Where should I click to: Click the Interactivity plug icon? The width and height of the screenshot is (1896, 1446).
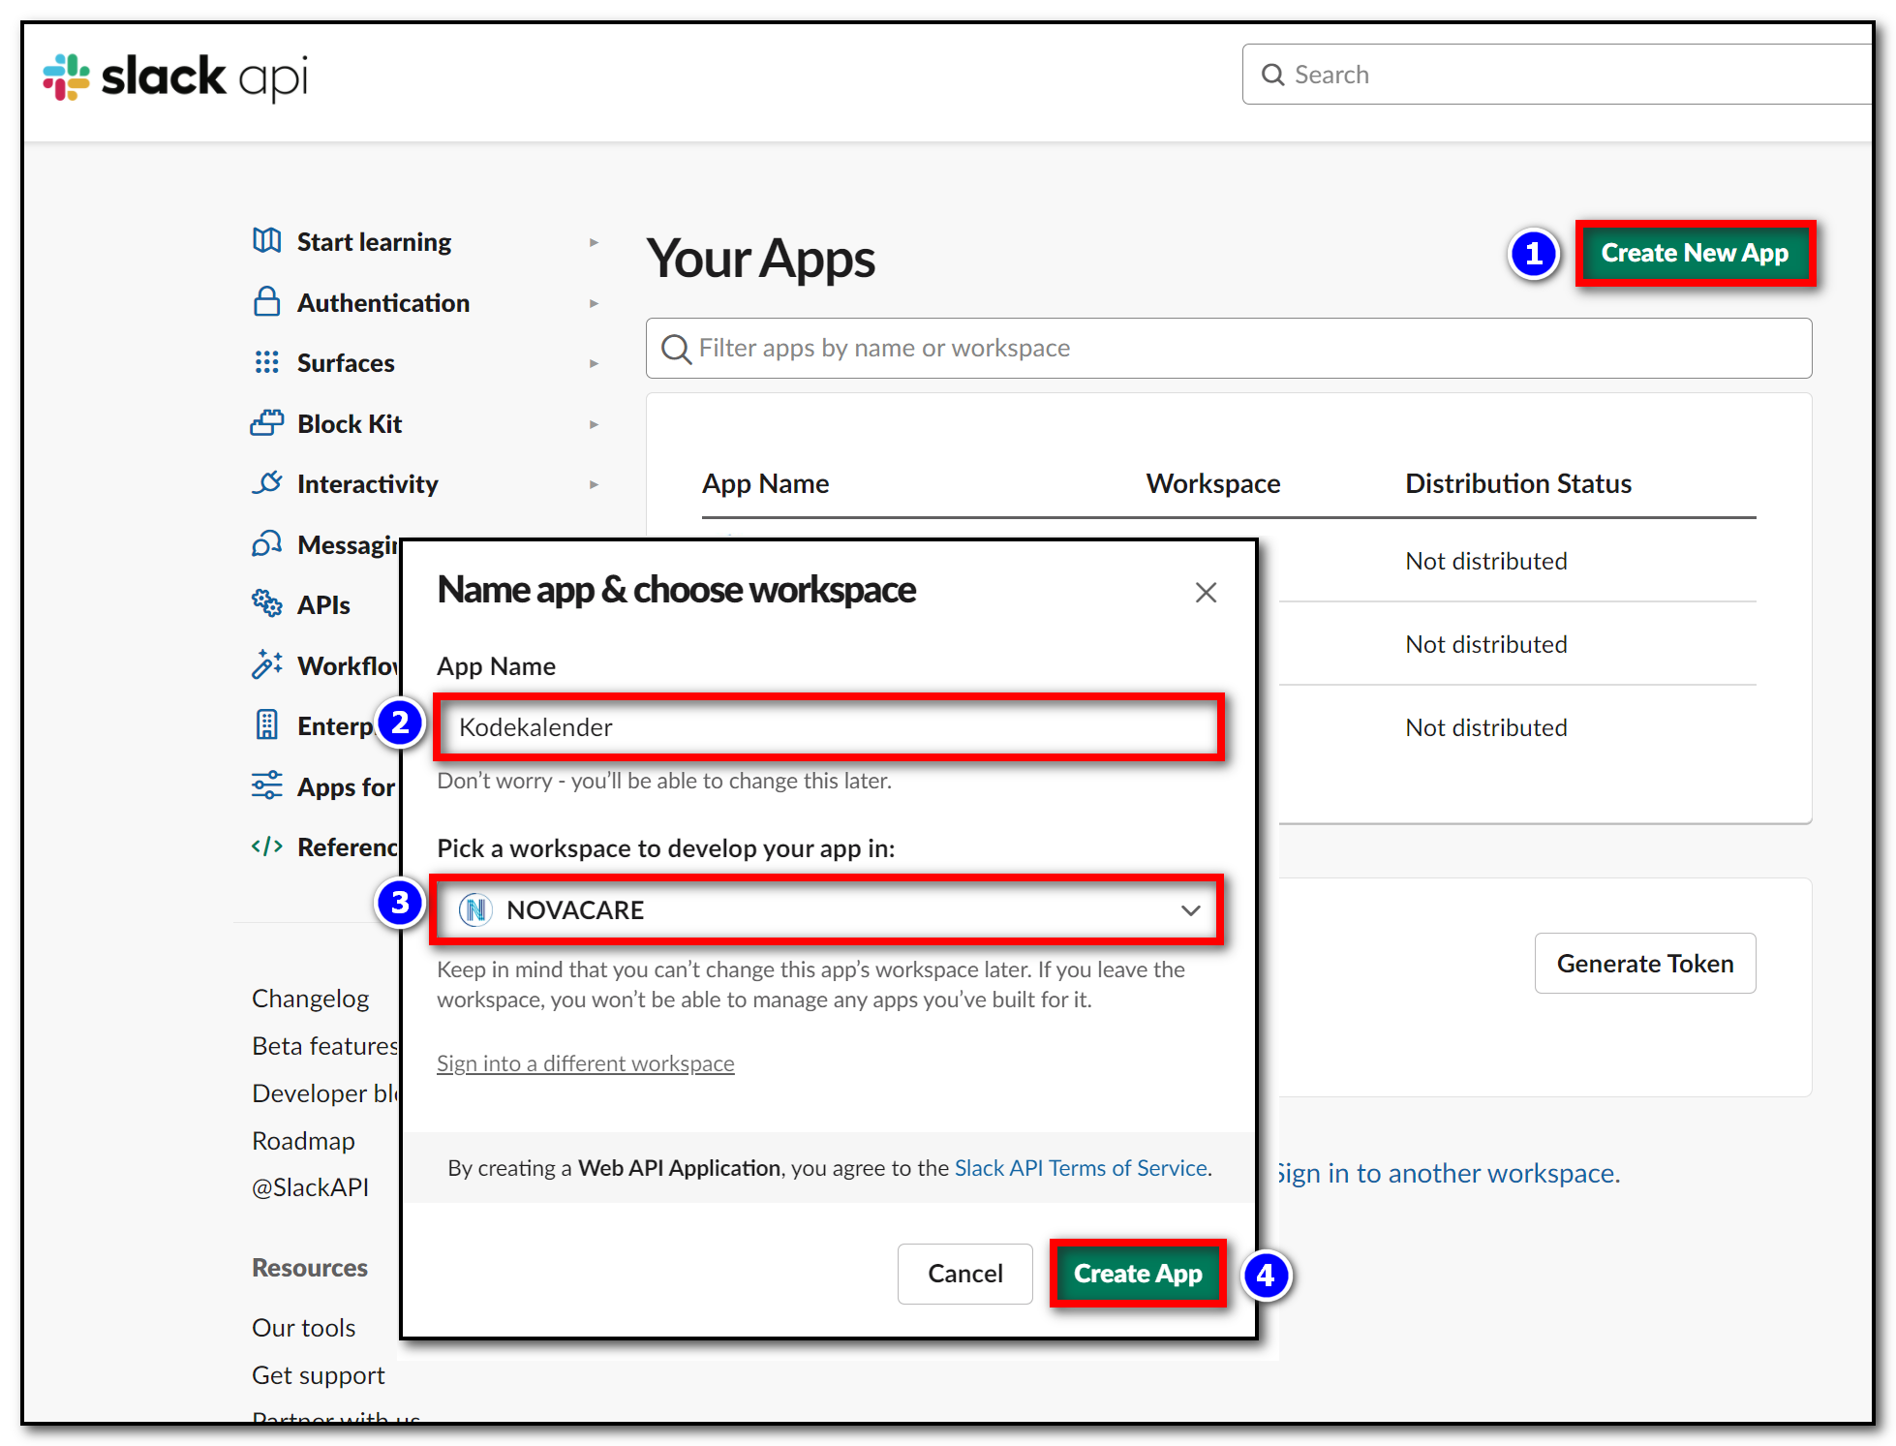[x=266, y=482]
